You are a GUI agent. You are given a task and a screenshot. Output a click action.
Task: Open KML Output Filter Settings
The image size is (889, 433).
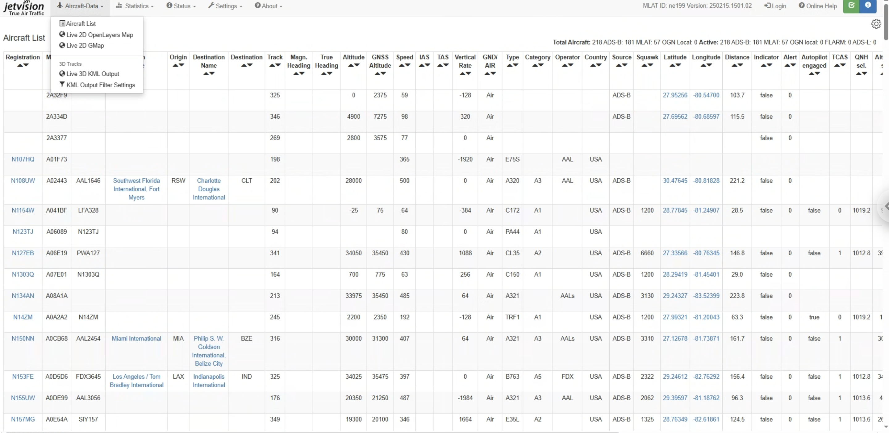coord(97,85)
